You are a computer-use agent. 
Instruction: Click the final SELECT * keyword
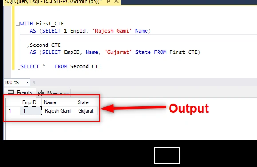tap(32, 66)
